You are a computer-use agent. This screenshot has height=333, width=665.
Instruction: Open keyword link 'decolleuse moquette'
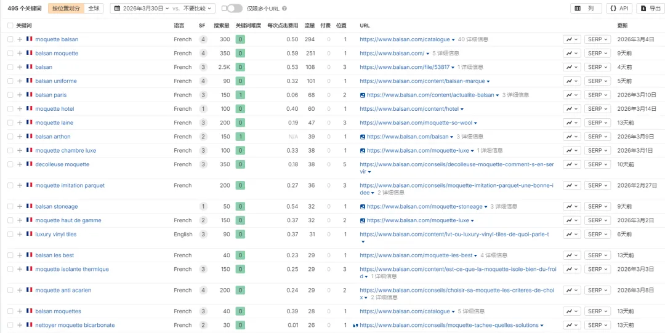click(x=62, y=164)
